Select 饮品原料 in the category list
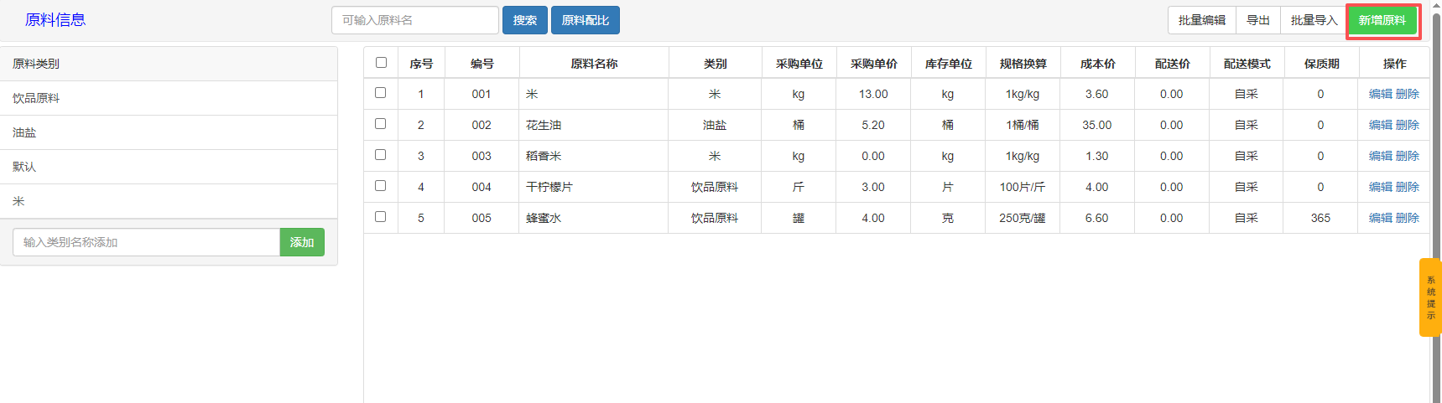 coord(36,98)
